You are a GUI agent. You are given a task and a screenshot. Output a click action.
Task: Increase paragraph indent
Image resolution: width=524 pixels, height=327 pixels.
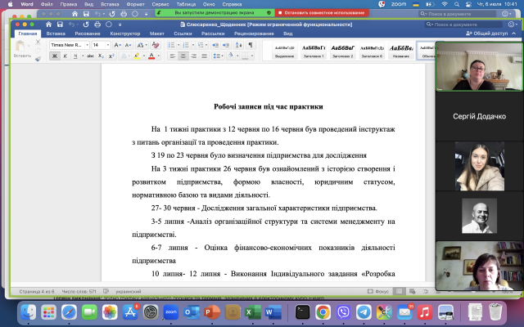pos(226,45)
